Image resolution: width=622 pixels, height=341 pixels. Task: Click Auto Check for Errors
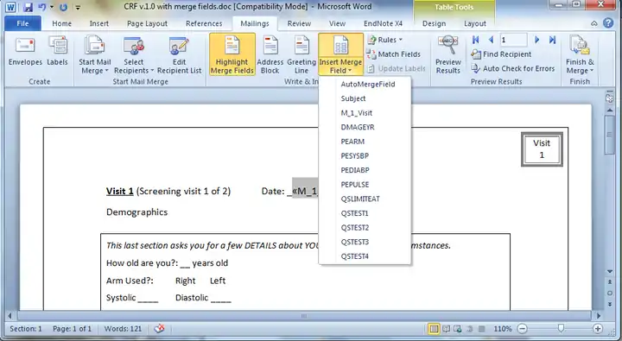coord(513,68)
